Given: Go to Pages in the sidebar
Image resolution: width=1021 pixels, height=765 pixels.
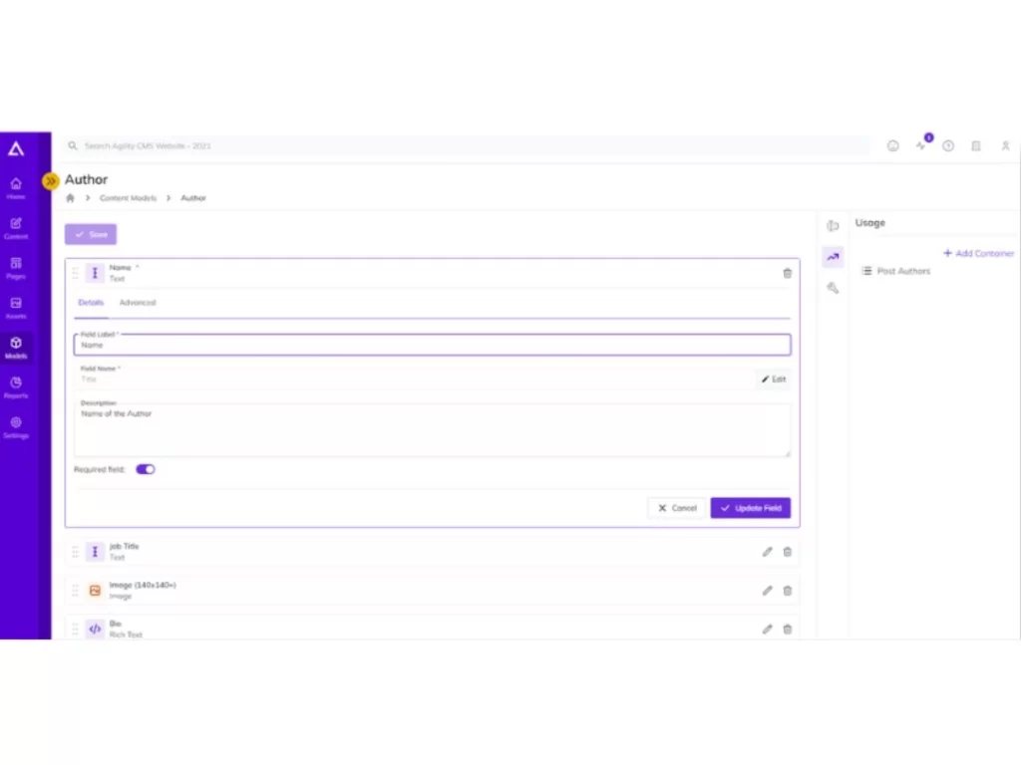Looking at the screenshot, I should click(x=16, y=268).
